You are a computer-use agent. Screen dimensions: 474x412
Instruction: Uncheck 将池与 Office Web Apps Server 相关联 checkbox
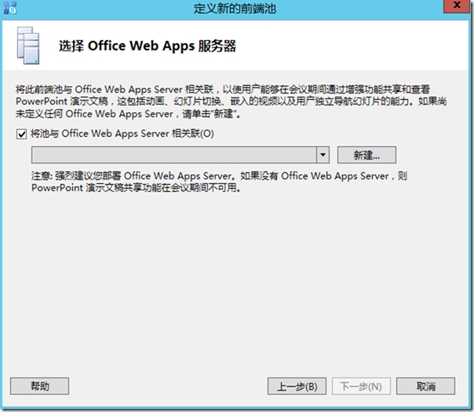21,134
